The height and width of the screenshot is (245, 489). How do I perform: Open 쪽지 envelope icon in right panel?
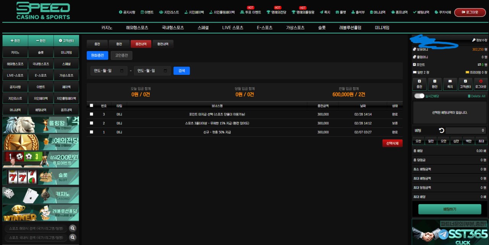click(x=450, y=81)
